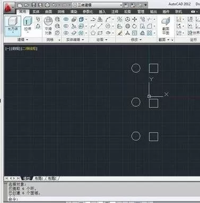Open the 管理 ribbon tab
Viewport: 200px width, 203px height.
(141, 12)
